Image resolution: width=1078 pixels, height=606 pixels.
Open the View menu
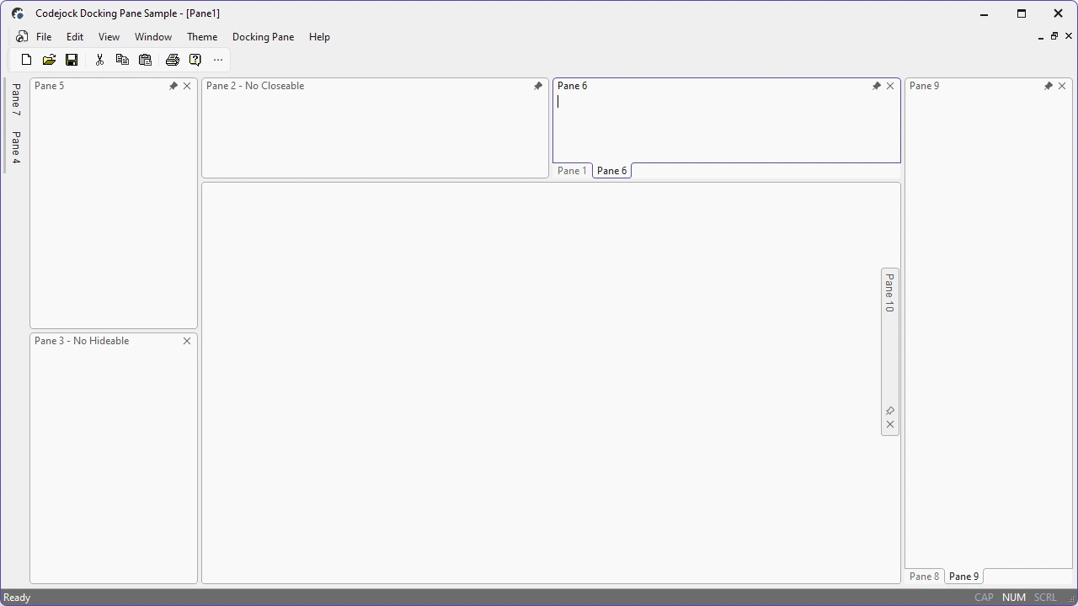pyautogui.click(x=109, y=37)
